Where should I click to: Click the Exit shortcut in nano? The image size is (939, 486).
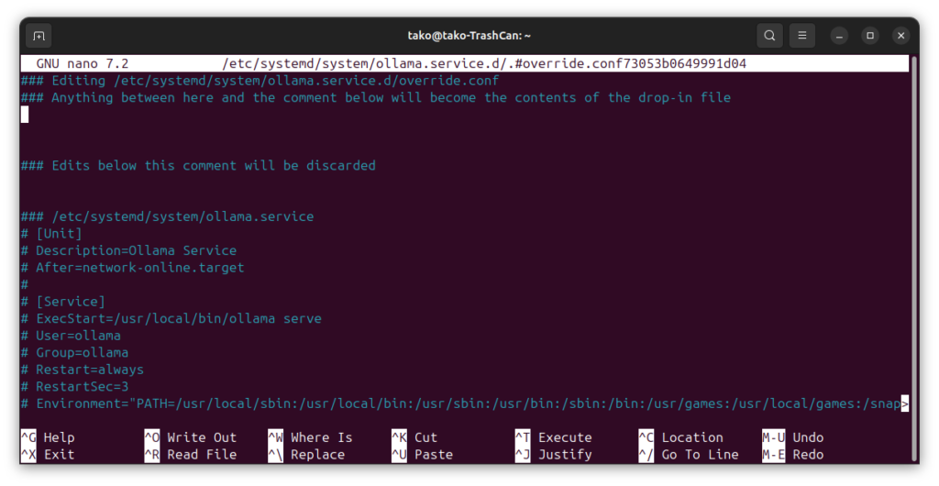[59, 455]
